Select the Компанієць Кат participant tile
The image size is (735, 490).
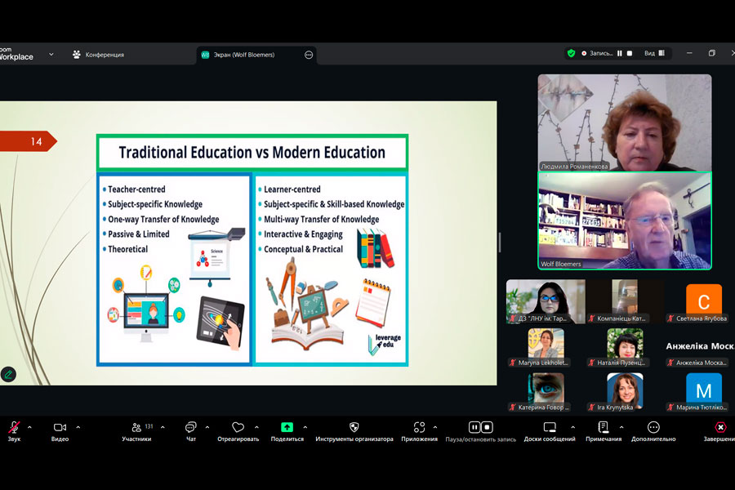point(625,301)
